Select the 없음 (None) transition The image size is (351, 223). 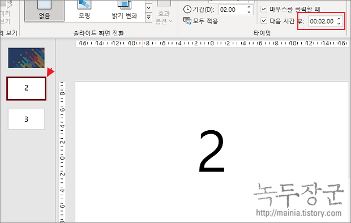(x=44, y=11)
